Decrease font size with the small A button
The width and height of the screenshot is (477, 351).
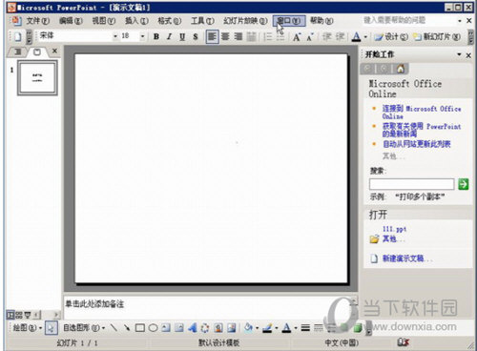pyautogui.click(x=310, y=37)
